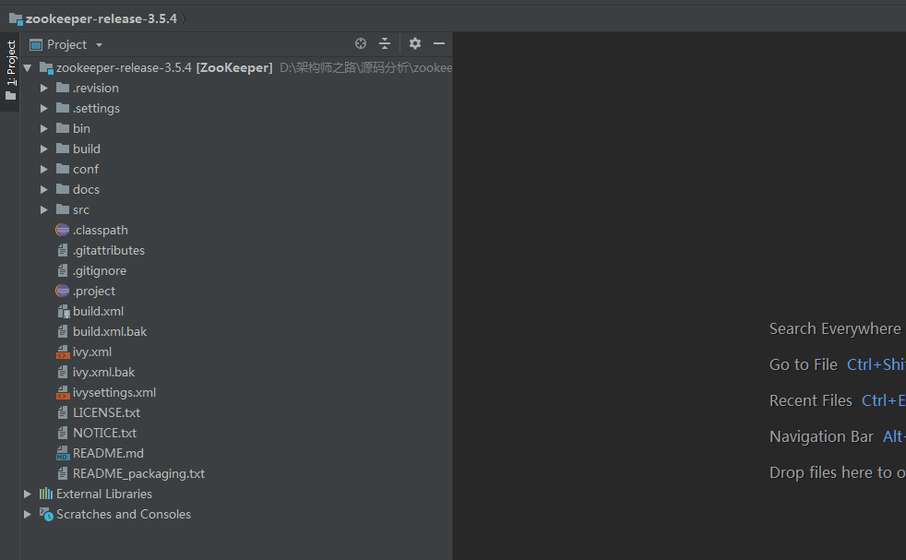Click the External Libraries bars icon
Screen dimensions: 906x560
coord(45,494)
